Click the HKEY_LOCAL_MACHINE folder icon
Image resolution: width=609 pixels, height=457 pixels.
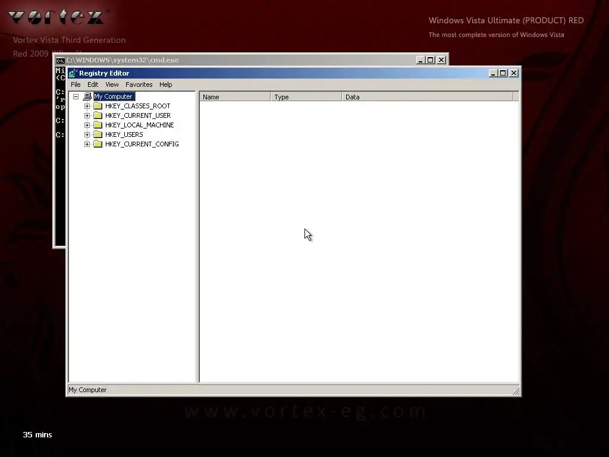click(98, 125)
